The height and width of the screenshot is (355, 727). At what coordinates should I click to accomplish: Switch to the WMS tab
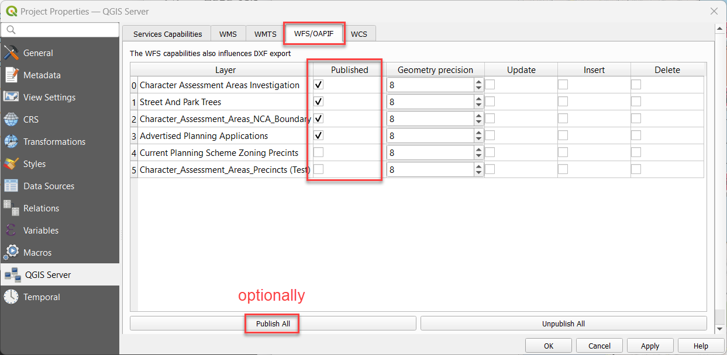pos(228,33)
